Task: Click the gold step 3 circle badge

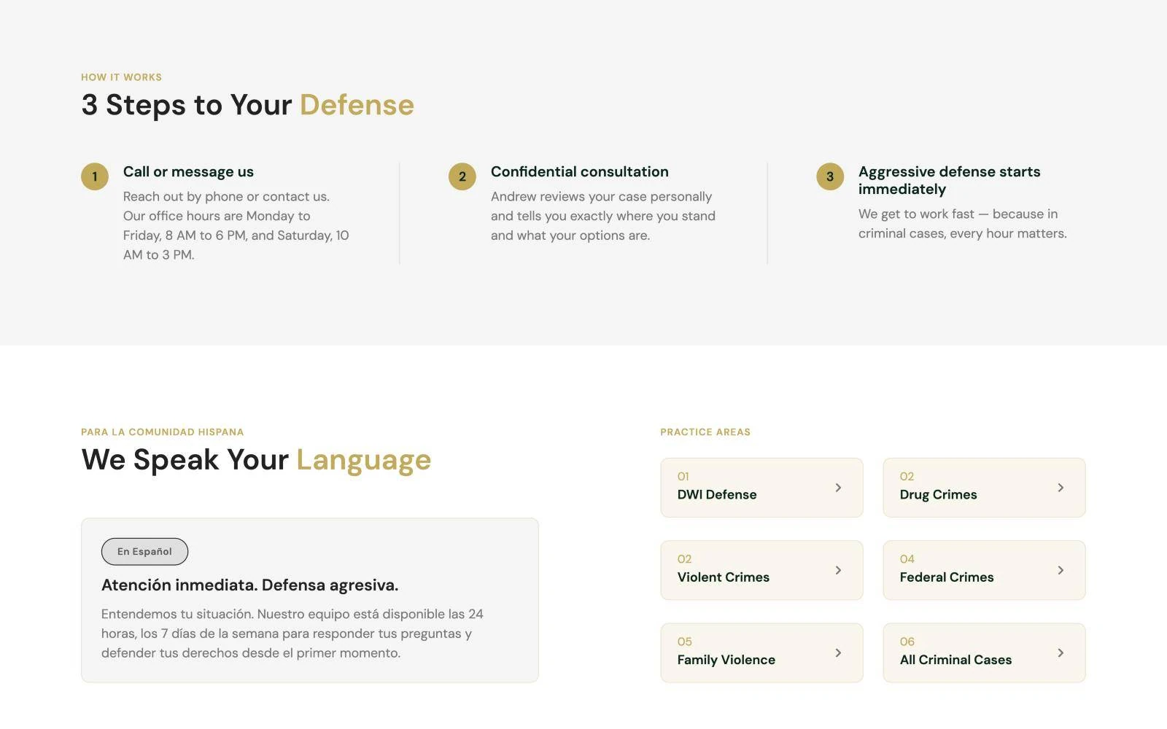Action: click(x=830, y=176)
